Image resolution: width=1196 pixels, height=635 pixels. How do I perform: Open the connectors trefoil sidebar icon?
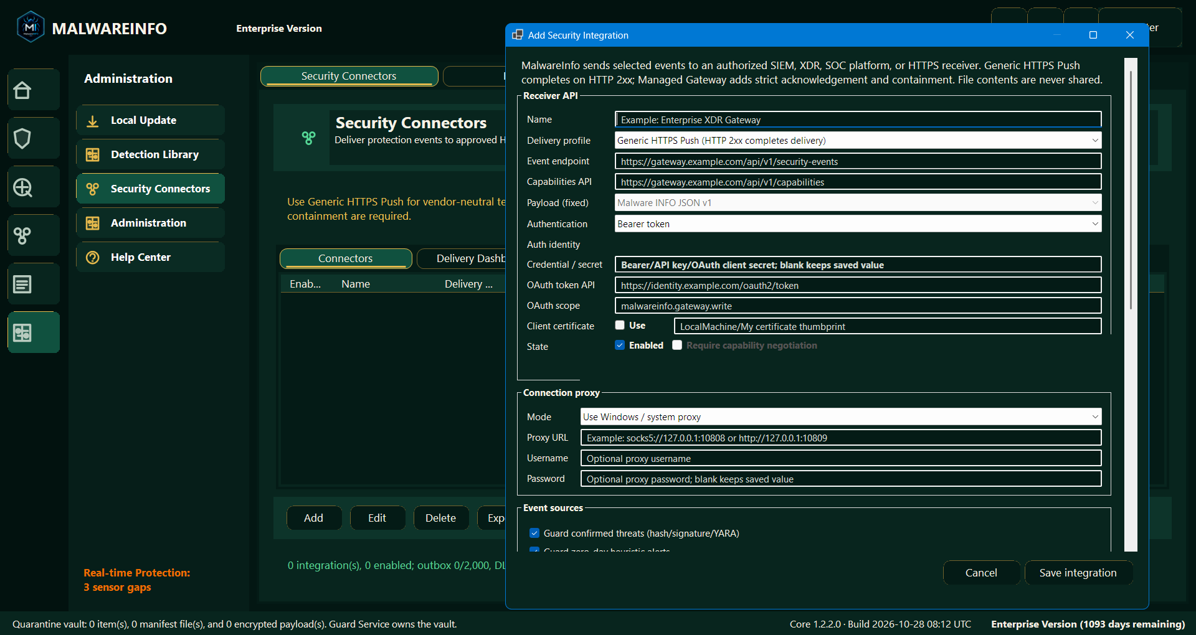click(x=22, y=235)
